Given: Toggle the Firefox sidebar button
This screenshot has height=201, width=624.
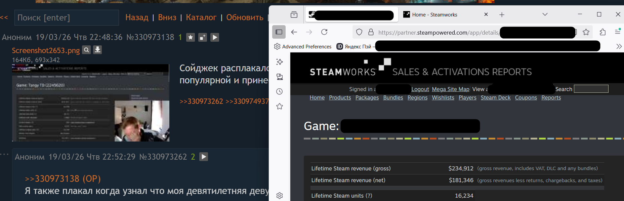Looking at the screenshot, I should point(279,32).
